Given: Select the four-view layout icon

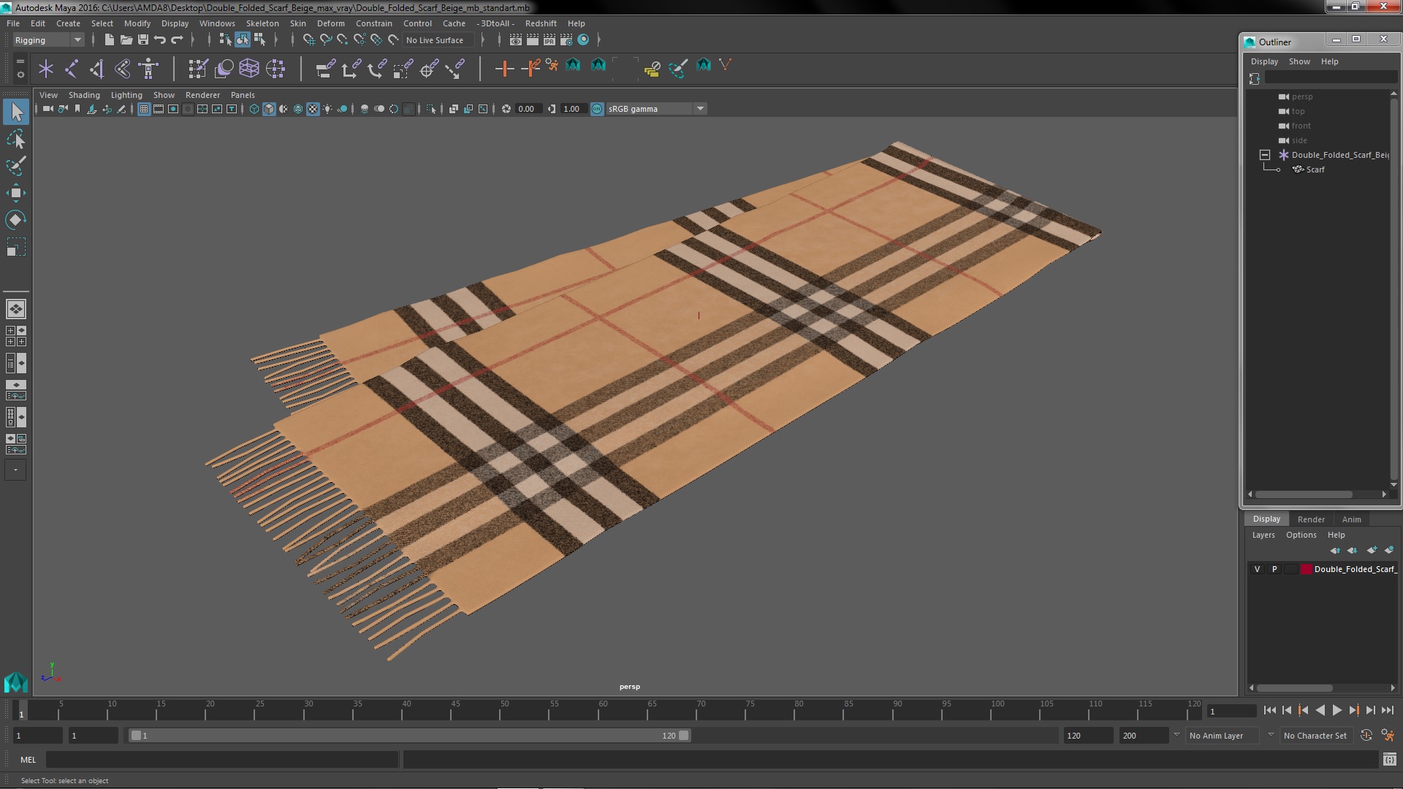Looking at the screenshot, I should tap(16, 336).
